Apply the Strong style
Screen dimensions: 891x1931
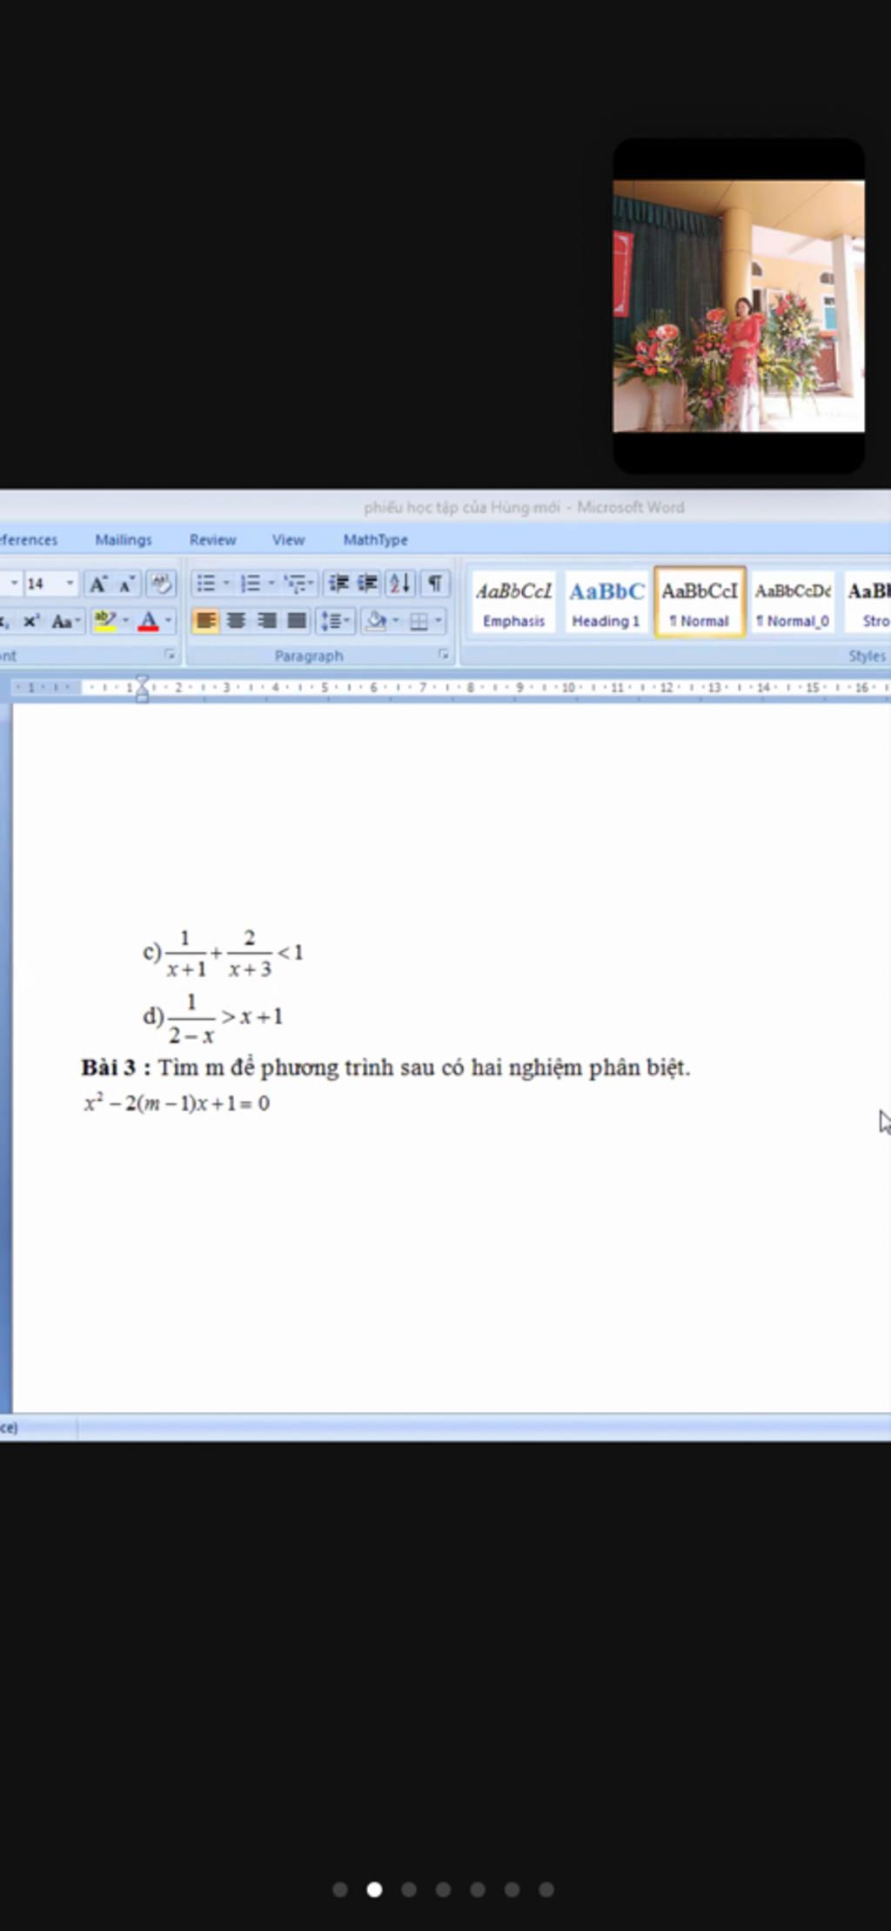pyautogui.click(x=868, y=603)
